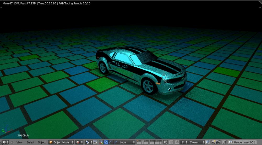The width and height of the screenshot is (262, 145).
Task: Activate layer 1 in first layer group
Action: pos(138,141)
